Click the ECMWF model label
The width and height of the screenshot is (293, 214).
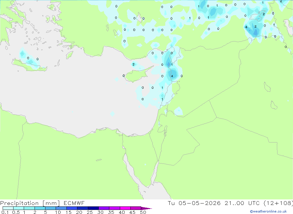(74, 203)
